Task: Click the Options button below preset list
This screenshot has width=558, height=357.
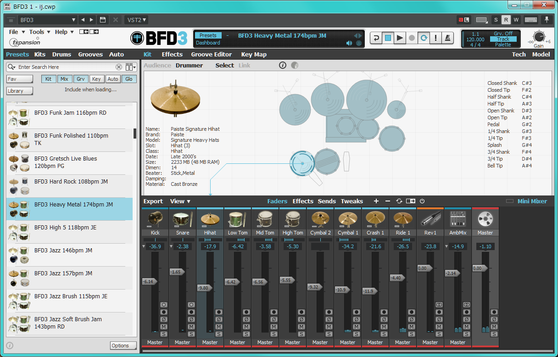Action: [x=123, y=346]
